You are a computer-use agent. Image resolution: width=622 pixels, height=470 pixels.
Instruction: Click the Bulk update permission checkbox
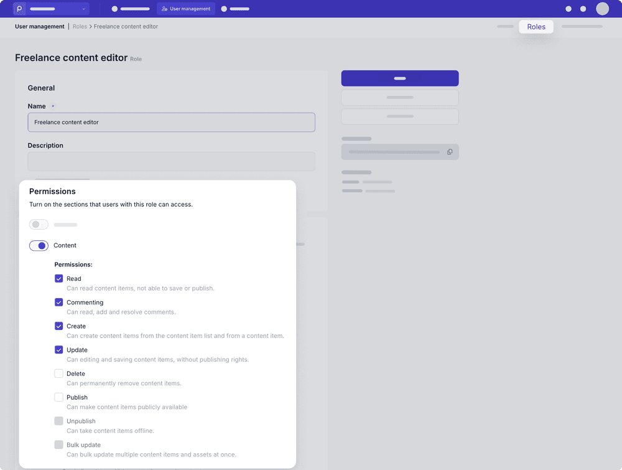(x=59, y=445)
